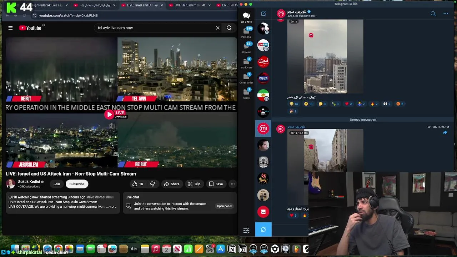
Task: Open the Personal folder in Telegram sidebar
Action: 246,32
